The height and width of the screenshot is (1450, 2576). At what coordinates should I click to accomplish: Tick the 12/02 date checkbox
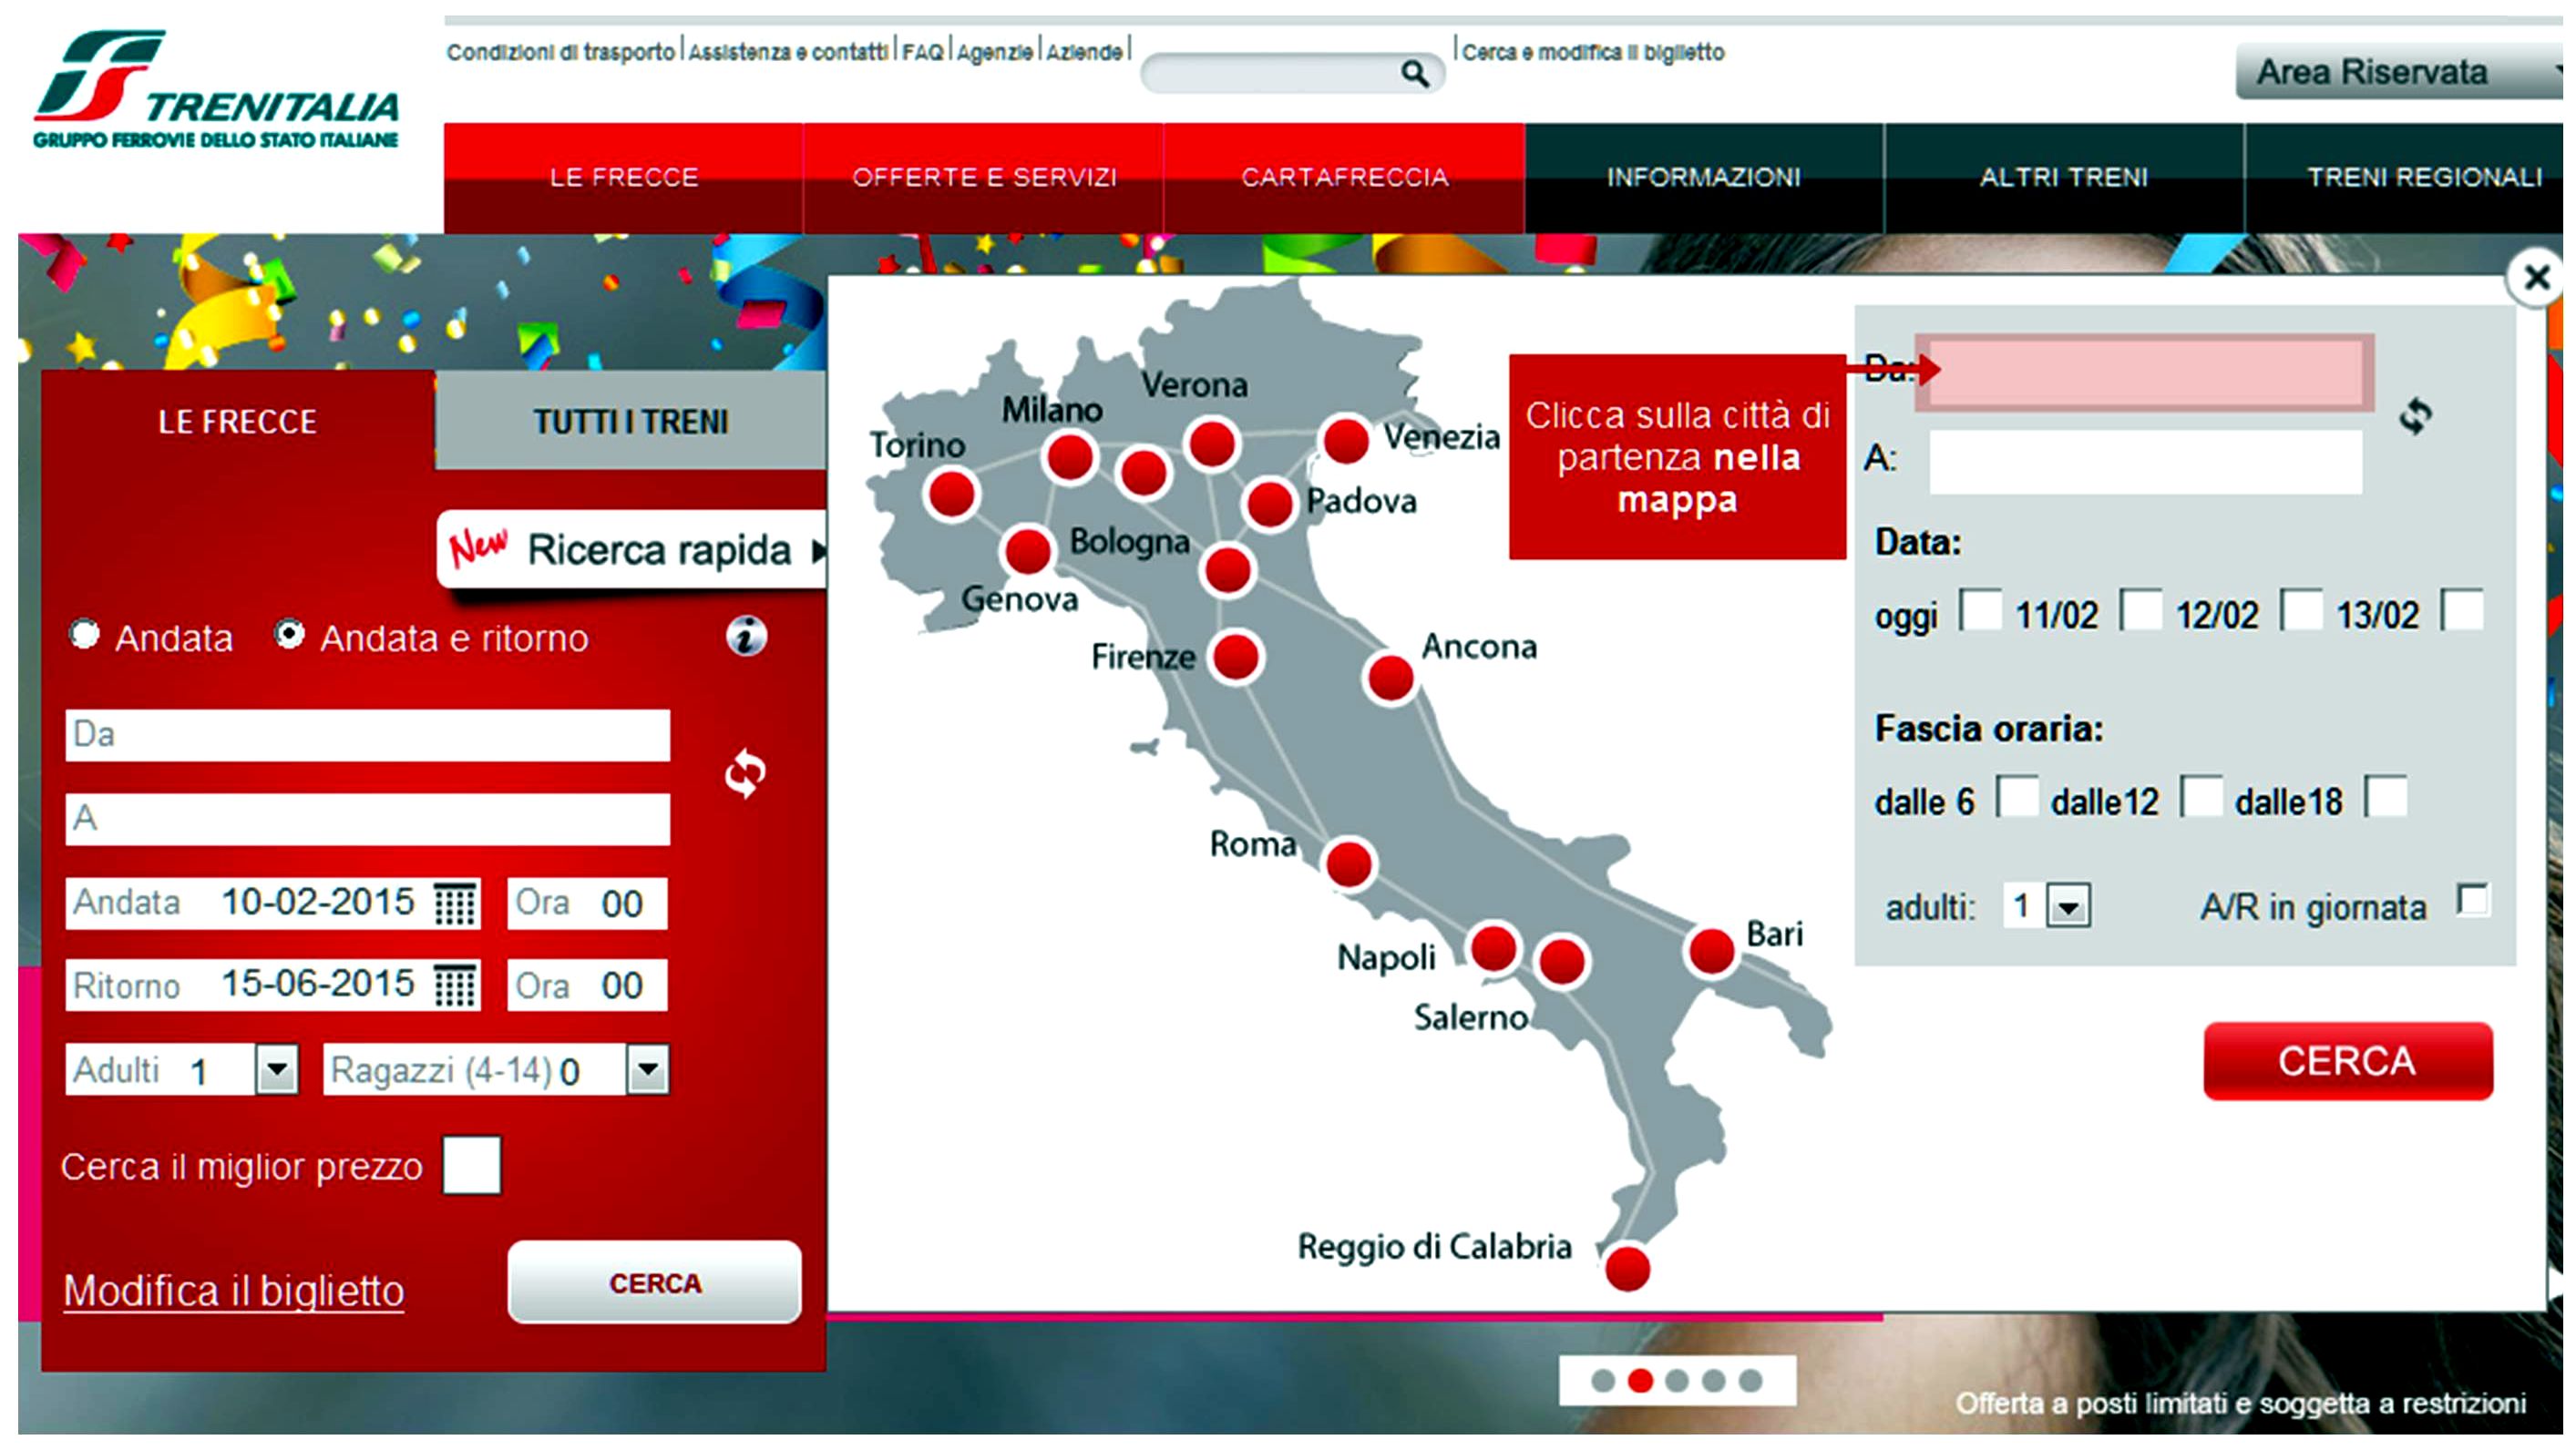[2301, 609]
